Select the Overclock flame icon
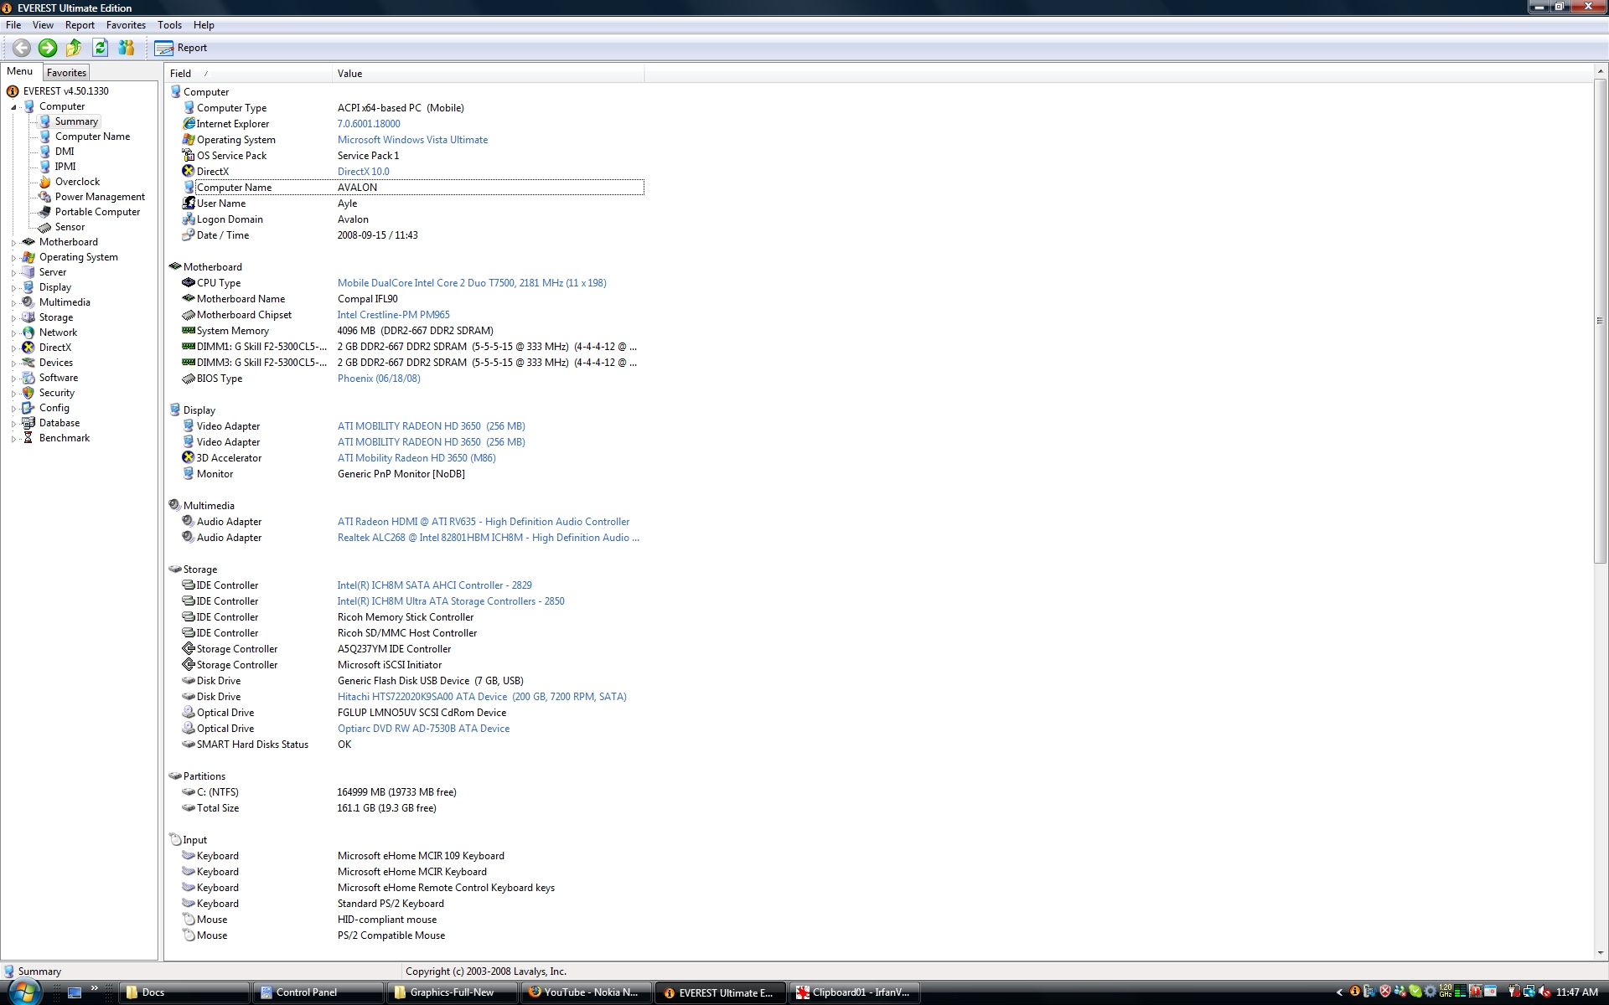Screen dimensions: 1609x1005 [x=45, y=182]
